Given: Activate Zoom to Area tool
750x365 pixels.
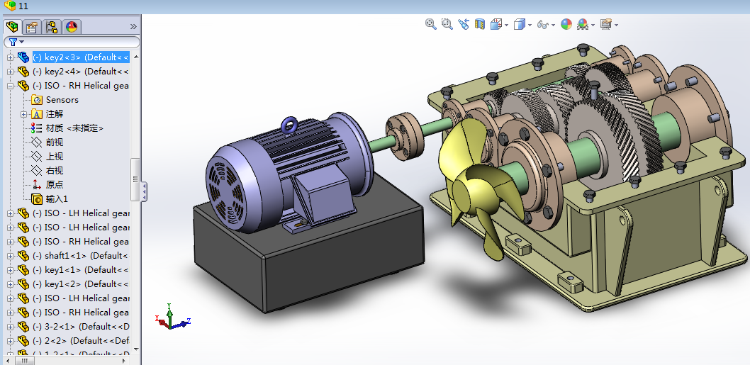Looking at the screenshot, I should click(447, 24).
